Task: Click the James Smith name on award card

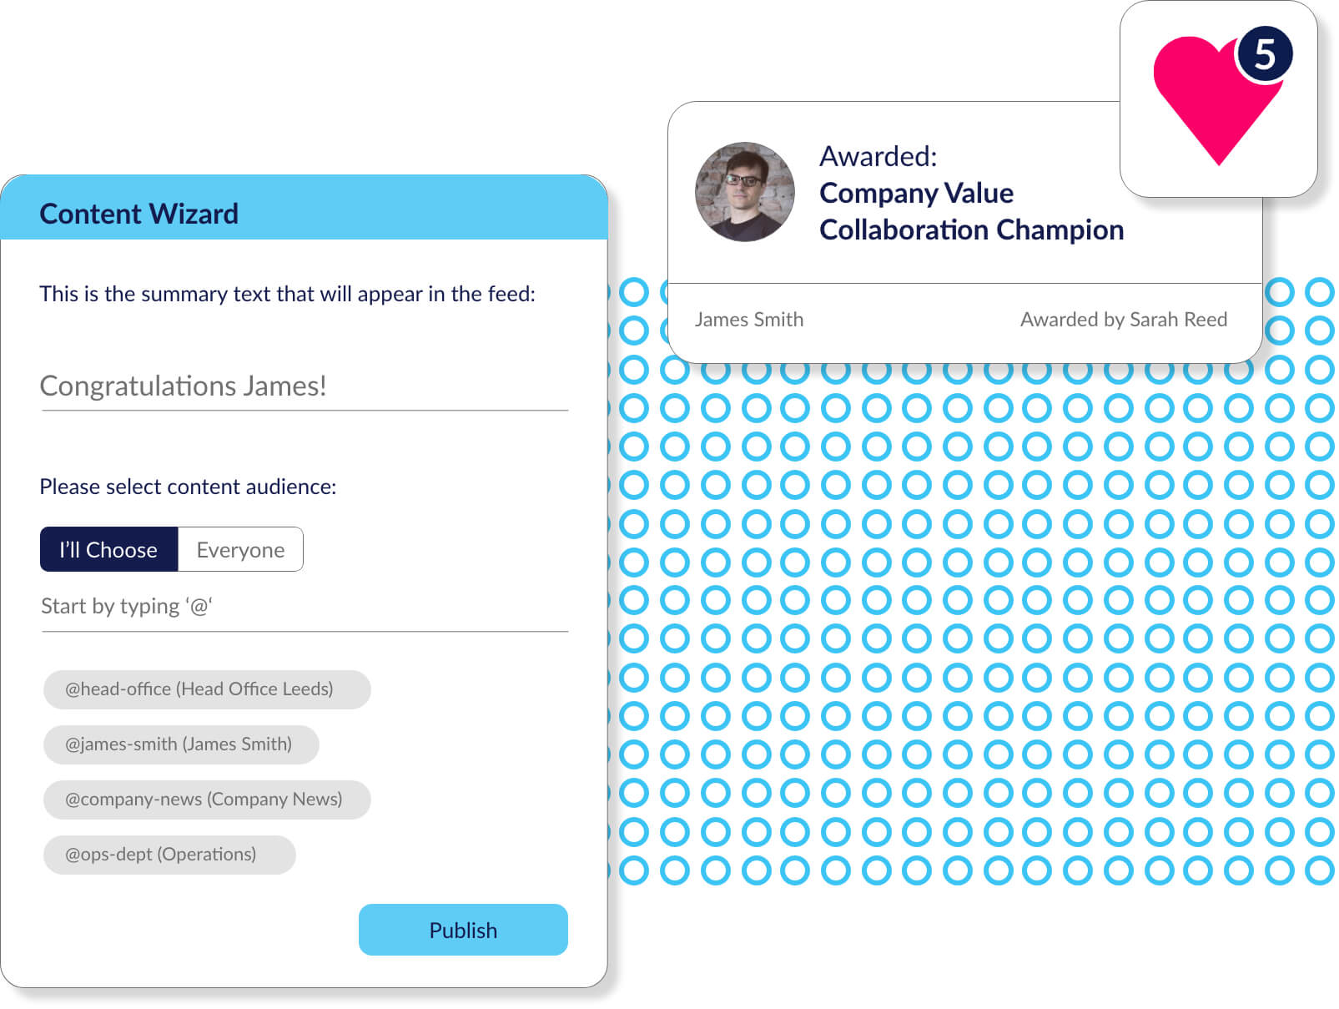Action: click(x=749, y=320)
